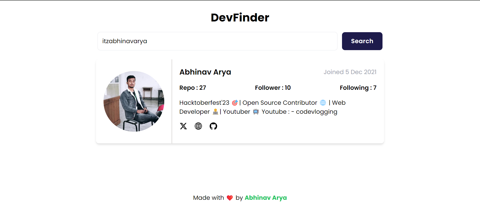The height and width of the screenshot is (206, 480).
Task: Click the codevlogging text in bio
Action: coord(316,112)
